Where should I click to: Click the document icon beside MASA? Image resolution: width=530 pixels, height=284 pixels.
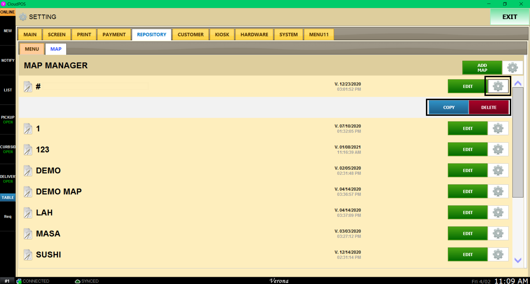(28, 234)
